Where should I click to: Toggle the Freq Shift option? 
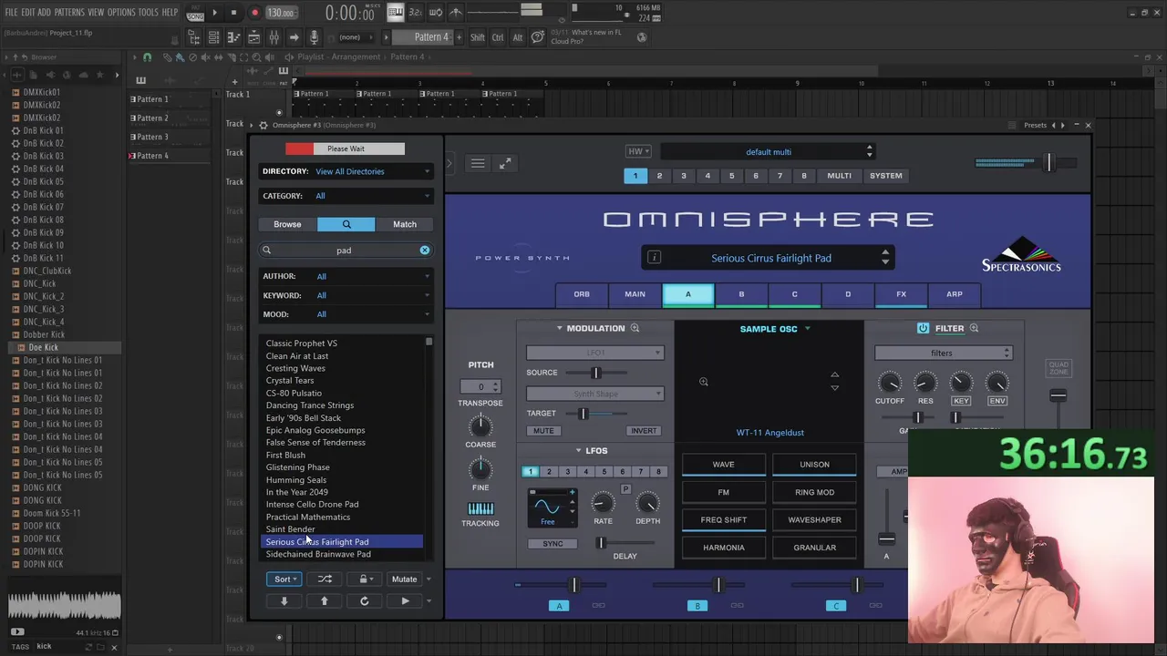[x=723, y=520]
